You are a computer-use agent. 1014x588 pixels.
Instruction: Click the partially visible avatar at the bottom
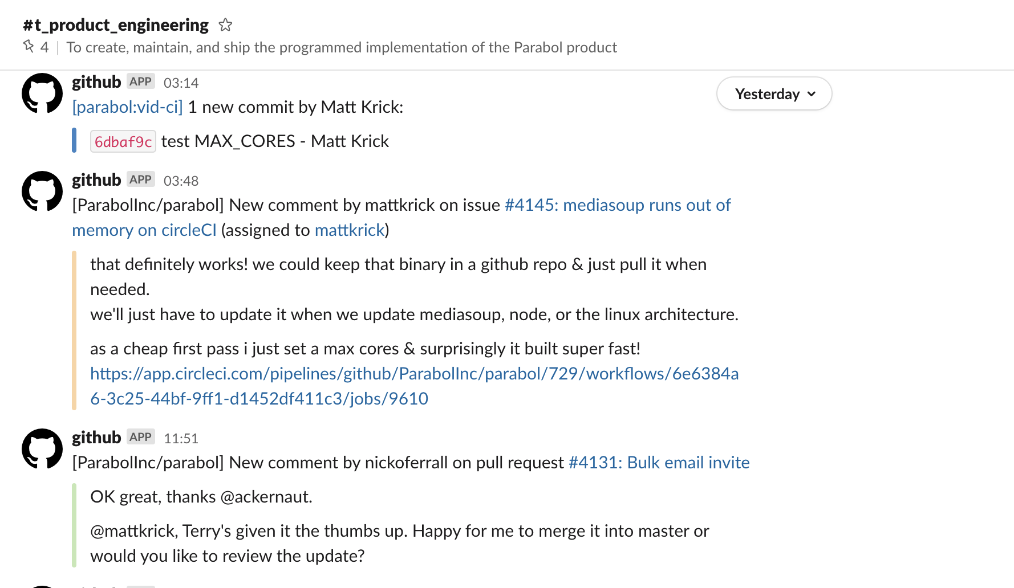(40, 584)
